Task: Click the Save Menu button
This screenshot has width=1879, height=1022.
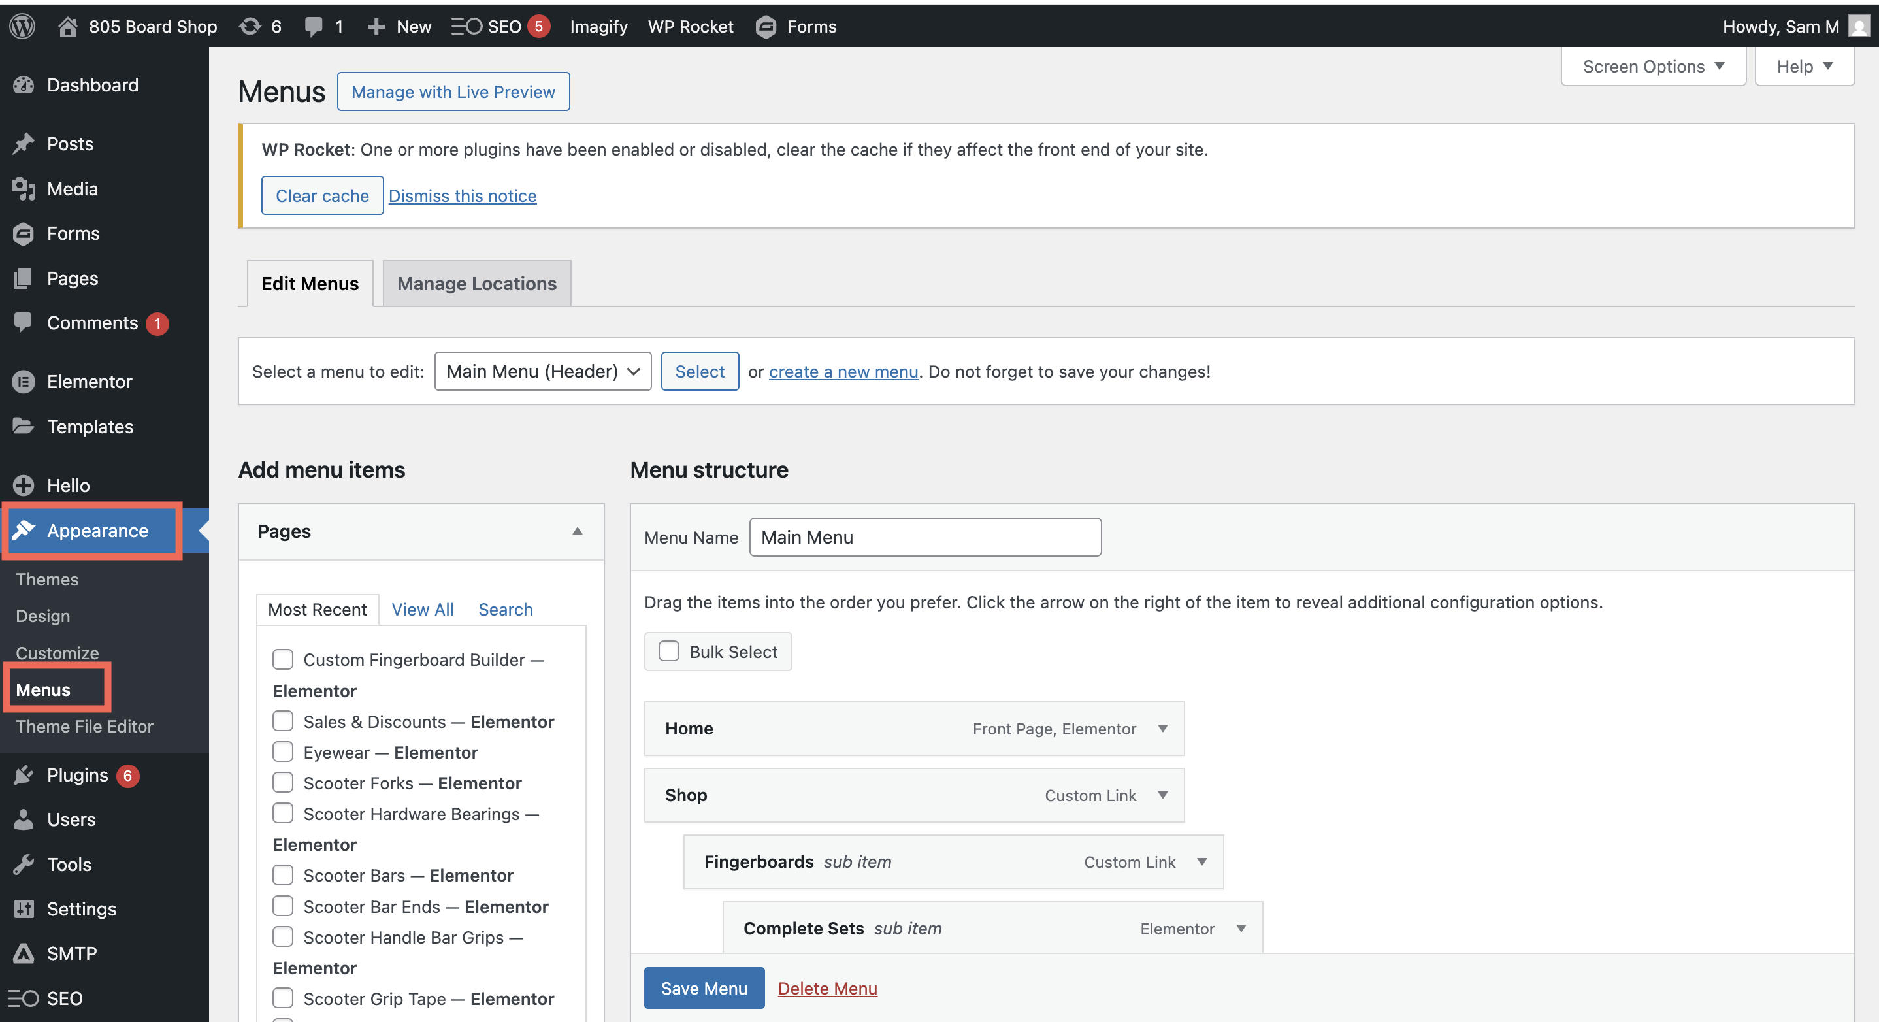Action: pyautogui.click(x=704, y=988)
